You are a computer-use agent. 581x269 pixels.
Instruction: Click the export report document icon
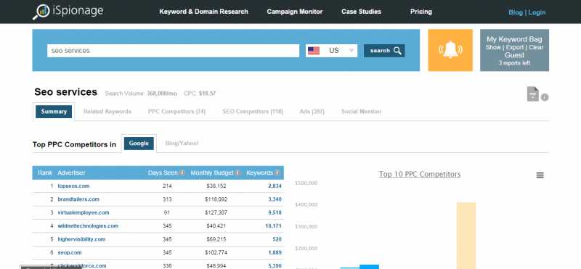tap(532, 94)
